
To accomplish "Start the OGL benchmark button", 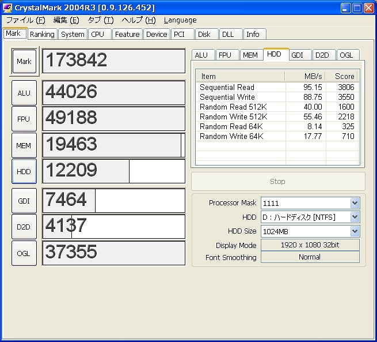I will [24, 253].
